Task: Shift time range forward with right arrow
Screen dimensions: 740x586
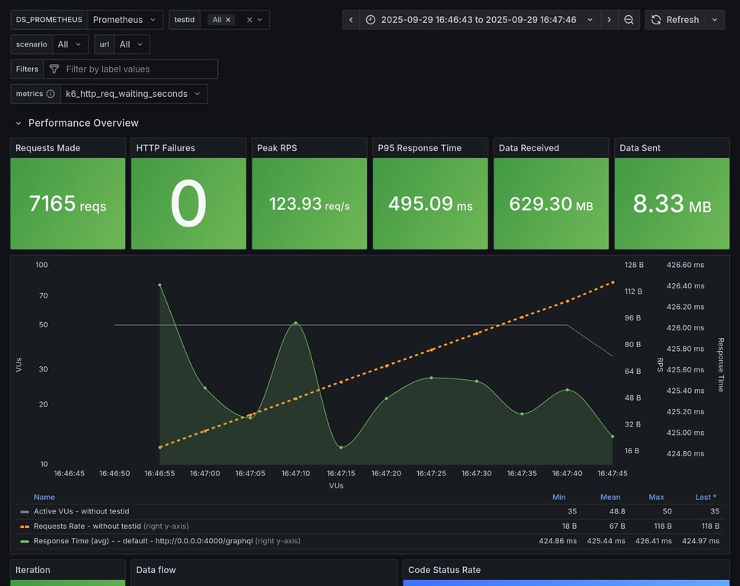Action: 609,20
